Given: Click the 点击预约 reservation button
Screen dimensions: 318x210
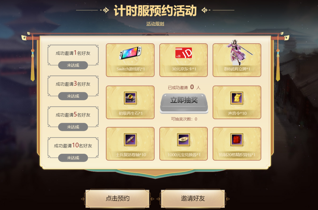Looking at the screenshot, I should [117, 198].
